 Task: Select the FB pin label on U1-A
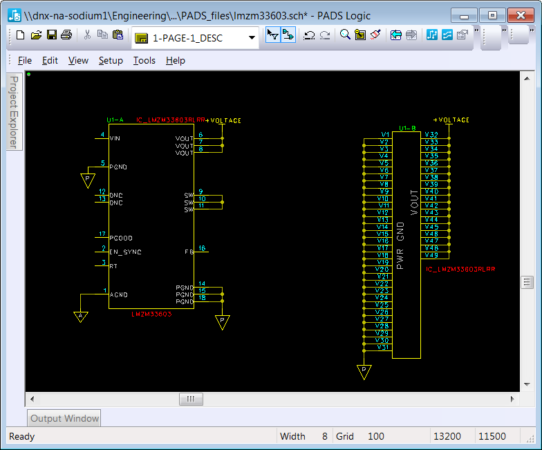189,252
